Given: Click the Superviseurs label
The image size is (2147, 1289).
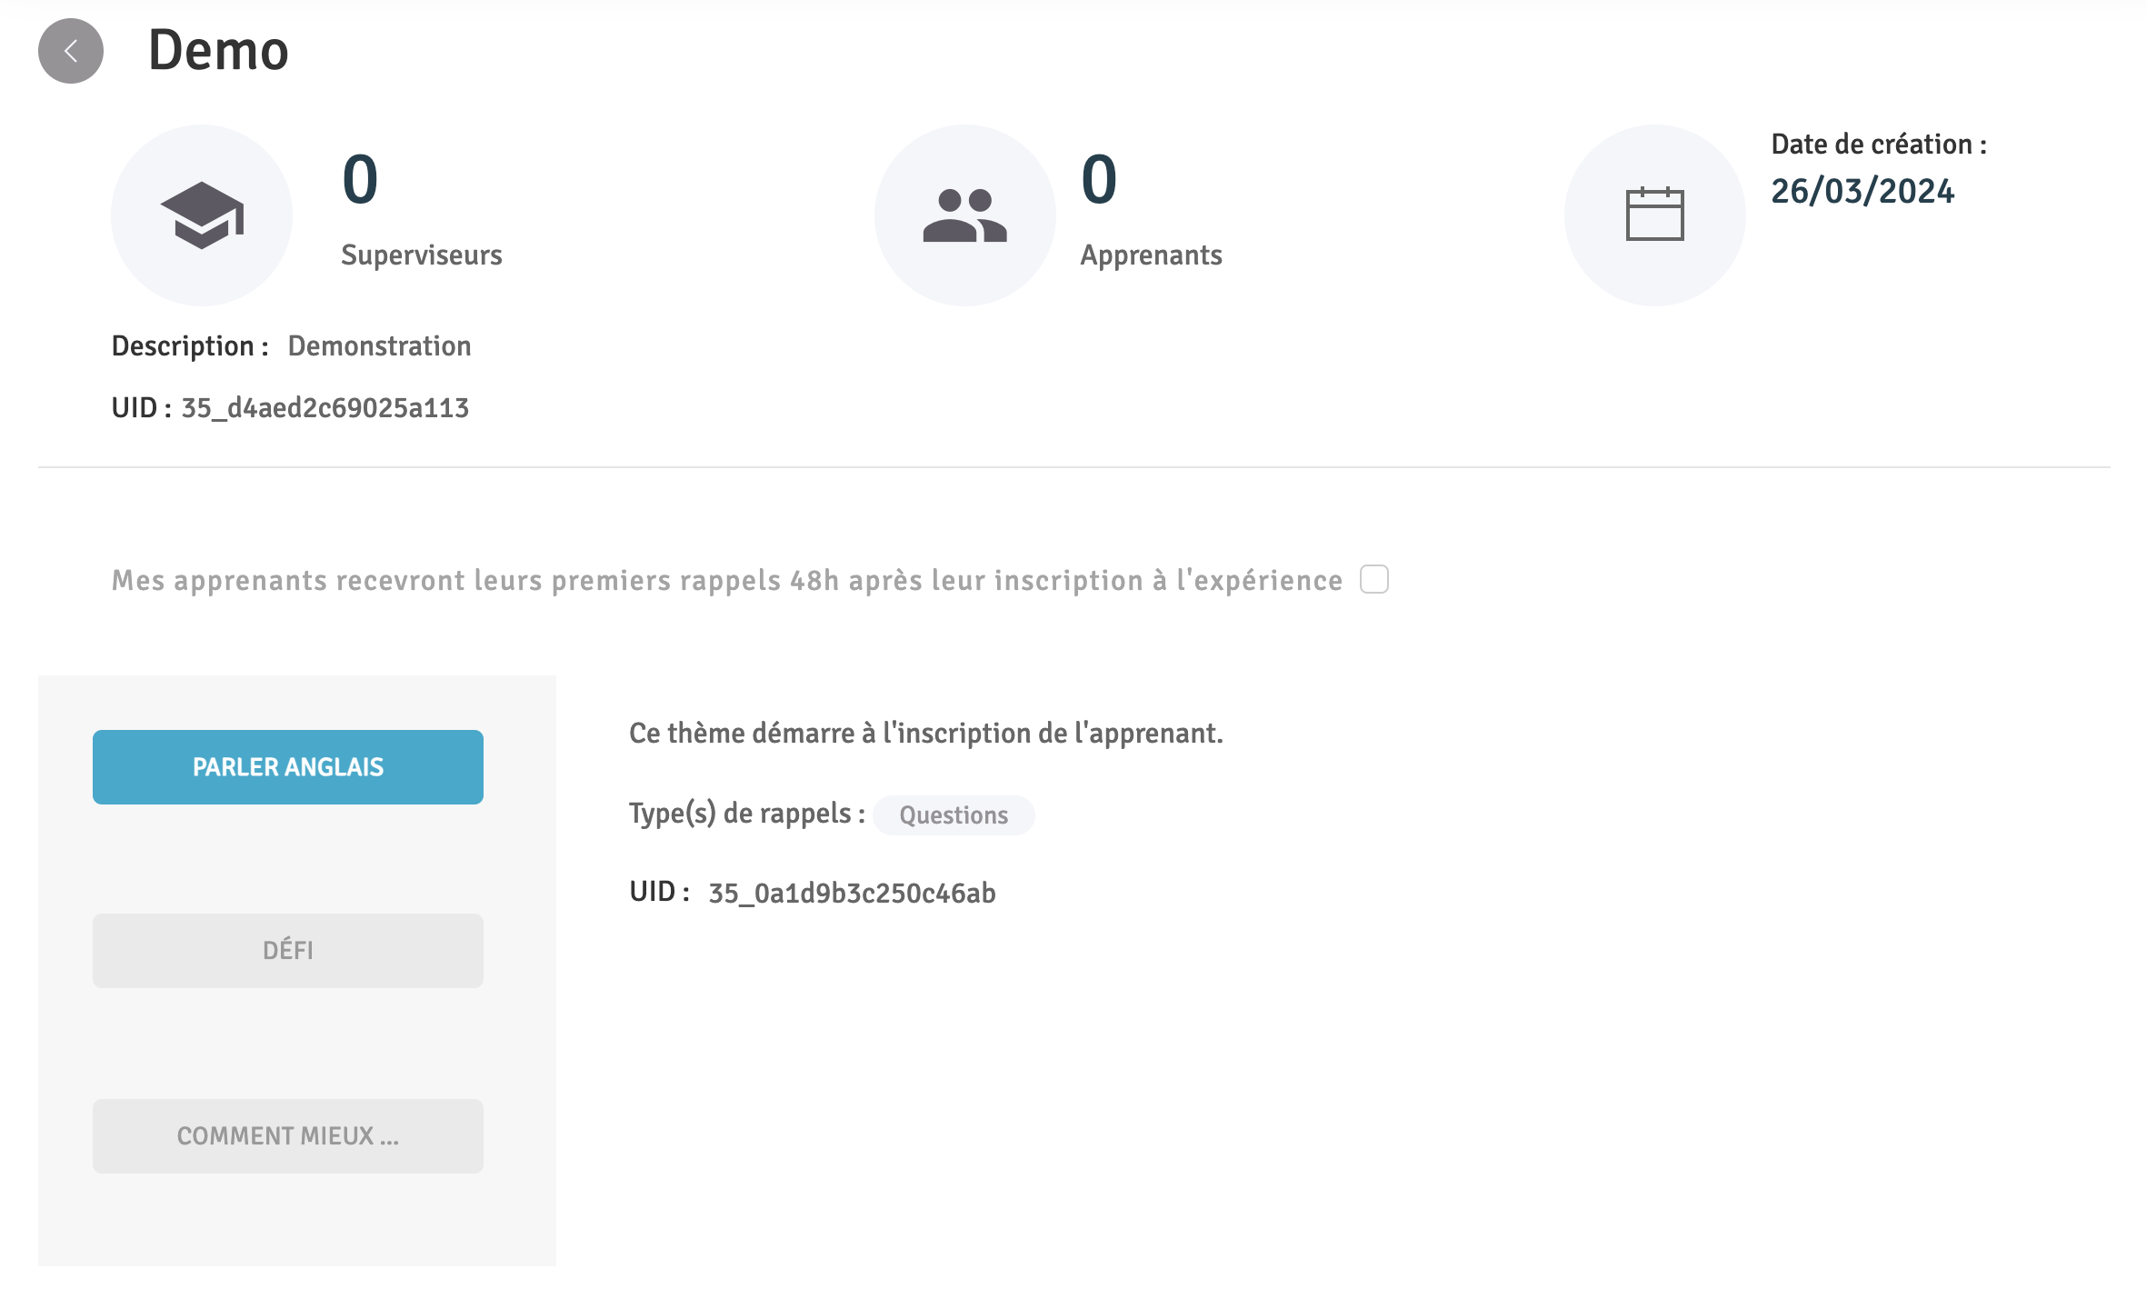Looking at the screenshot, I should pos(421,255).
